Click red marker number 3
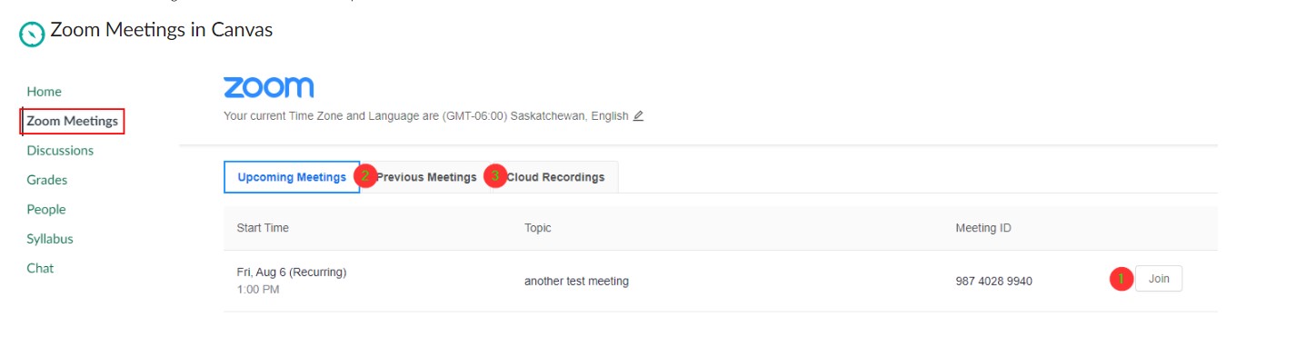Image resolution: width=1316 pixels, height=357 pixels. point(495,176)
